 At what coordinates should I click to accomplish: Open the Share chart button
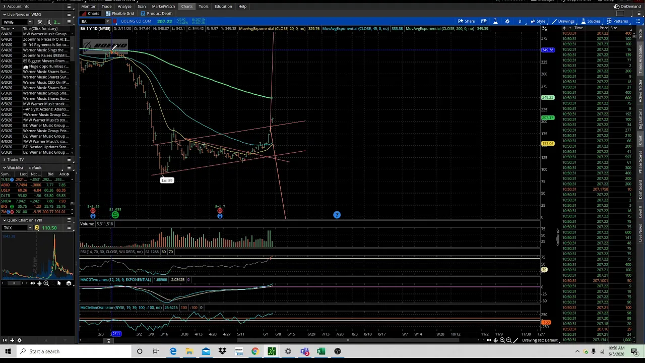point(466,21)
